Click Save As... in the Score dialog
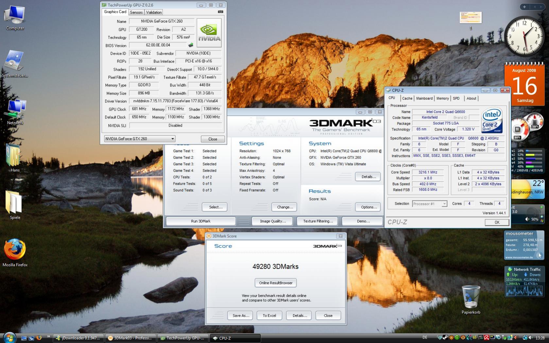Image resolution: width=549 pixels, height=343 pixels. coord(241,316)
